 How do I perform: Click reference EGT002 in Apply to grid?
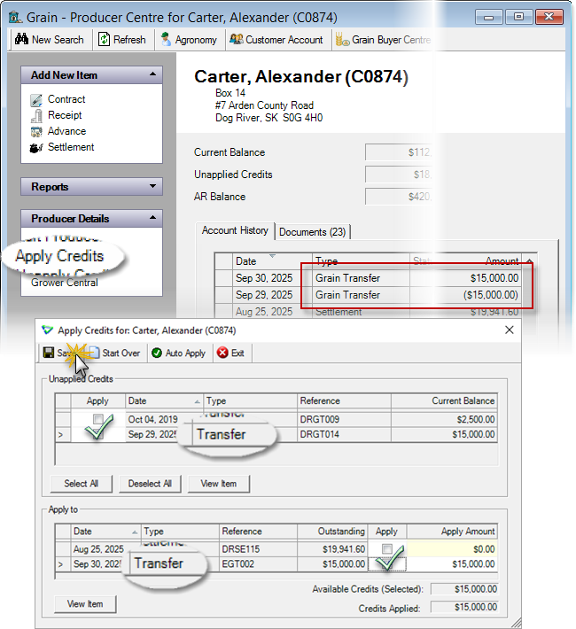pyautogui.click(x=238, y=563)
